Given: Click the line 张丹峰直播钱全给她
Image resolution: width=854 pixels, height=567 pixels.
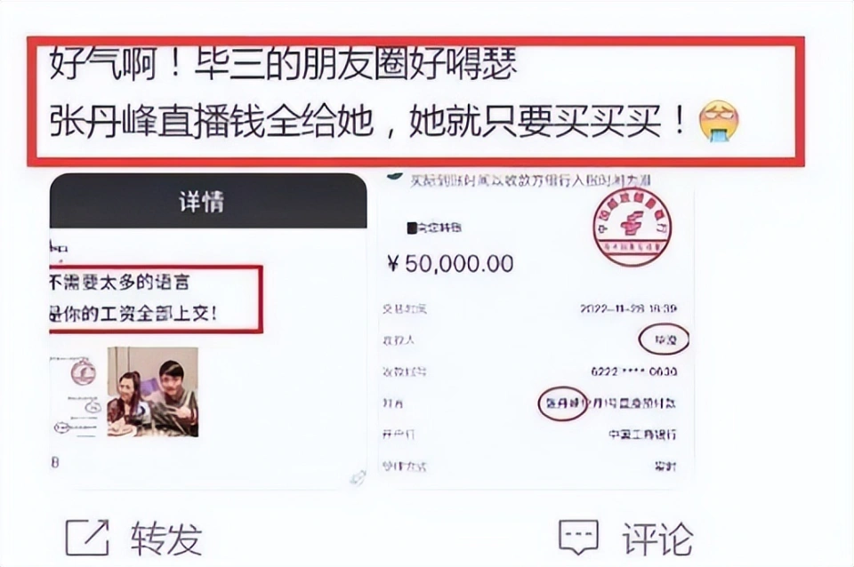Looking at the screenshot, I should 368,121.
